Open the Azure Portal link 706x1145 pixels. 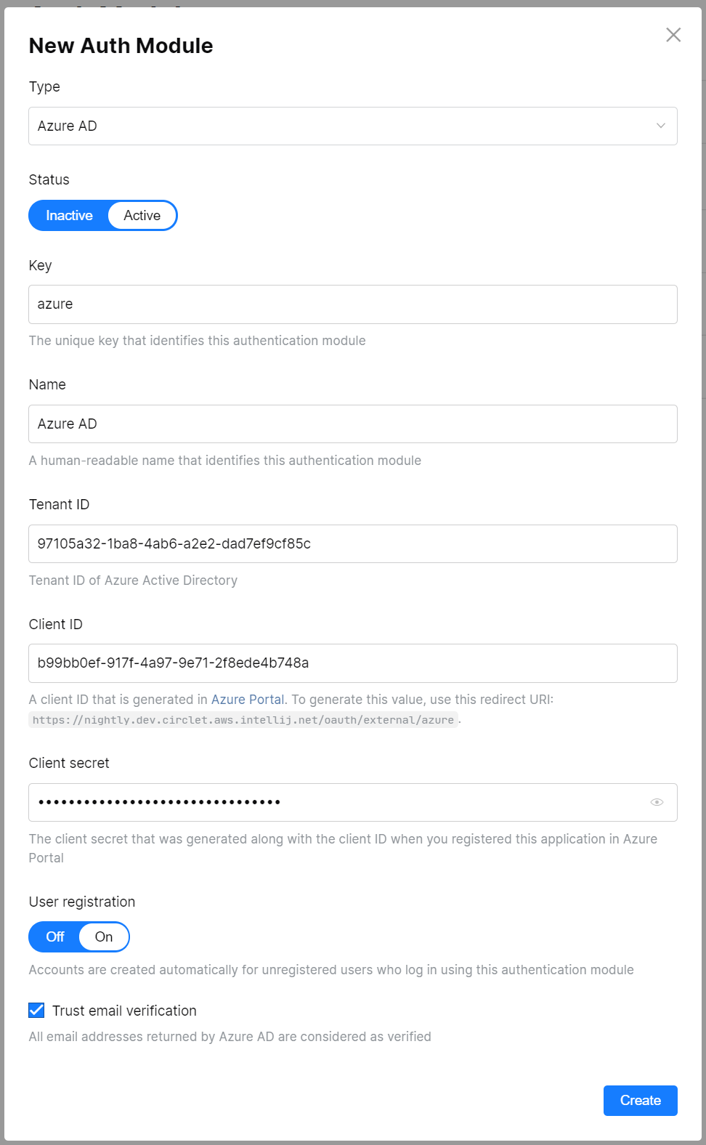point(247,699)
